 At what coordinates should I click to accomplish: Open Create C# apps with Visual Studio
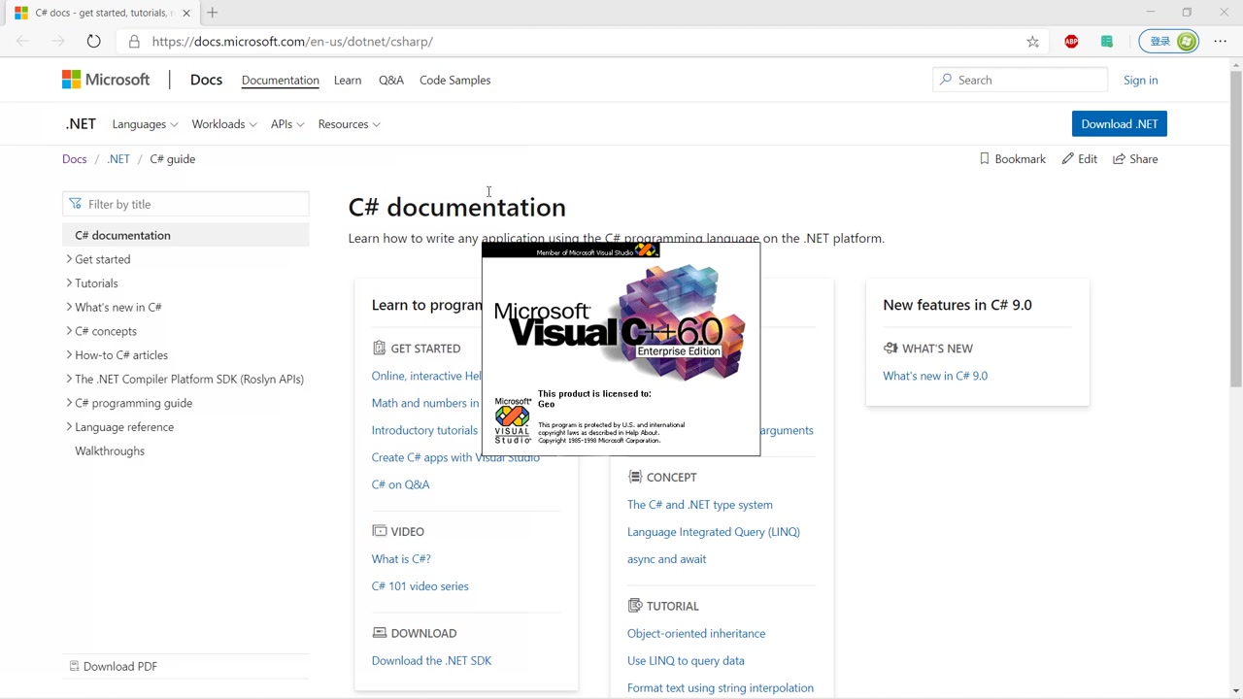455,457
